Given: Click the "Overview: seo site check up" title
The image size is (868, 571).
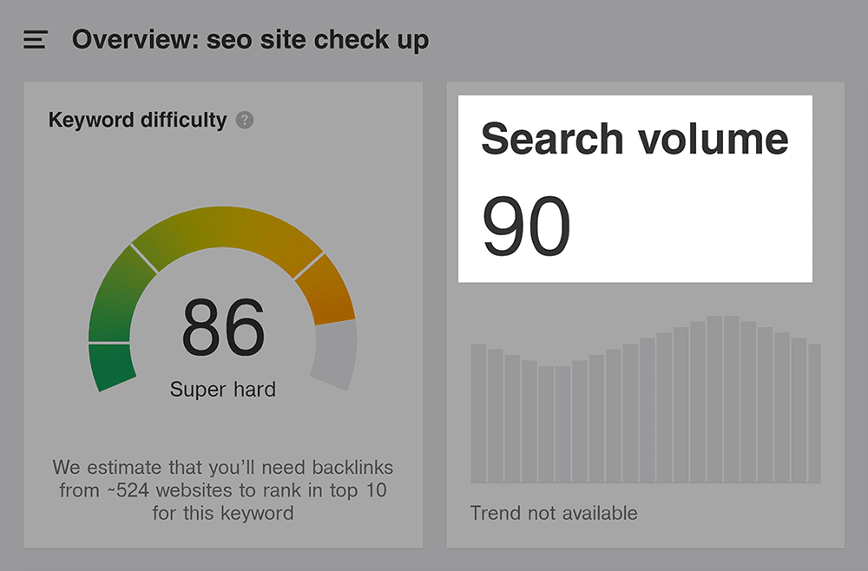Looking at the screenshot, I should (250, 40).
